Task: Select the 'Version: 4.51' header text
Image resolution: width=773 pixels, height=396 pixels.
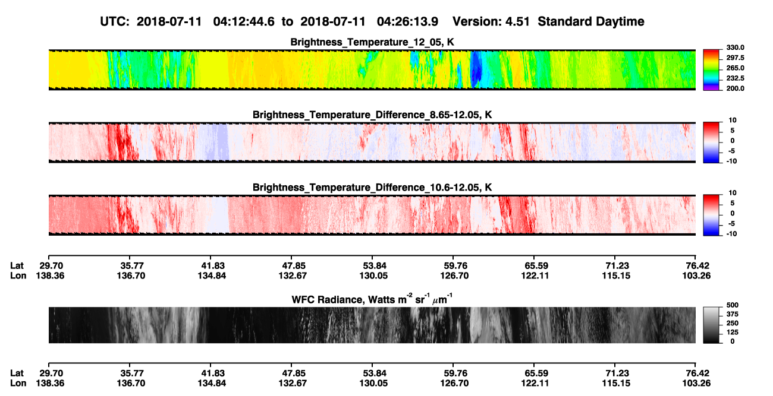Action: (x=492, y=21)
